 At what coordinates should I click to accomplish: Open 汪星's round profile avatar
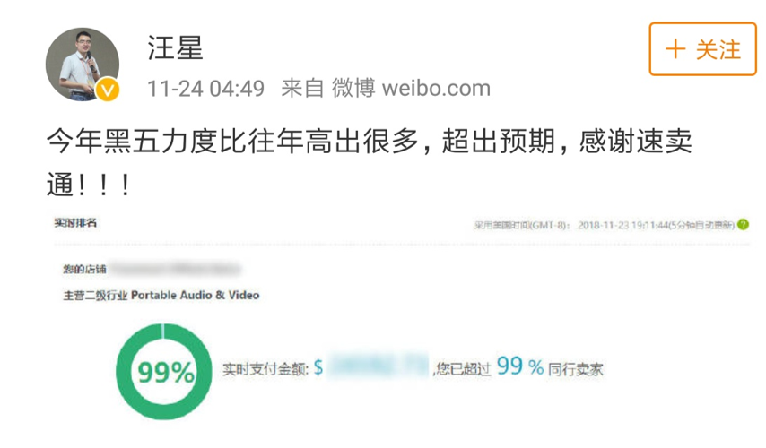pyautogui.click(x=83, y=64)
